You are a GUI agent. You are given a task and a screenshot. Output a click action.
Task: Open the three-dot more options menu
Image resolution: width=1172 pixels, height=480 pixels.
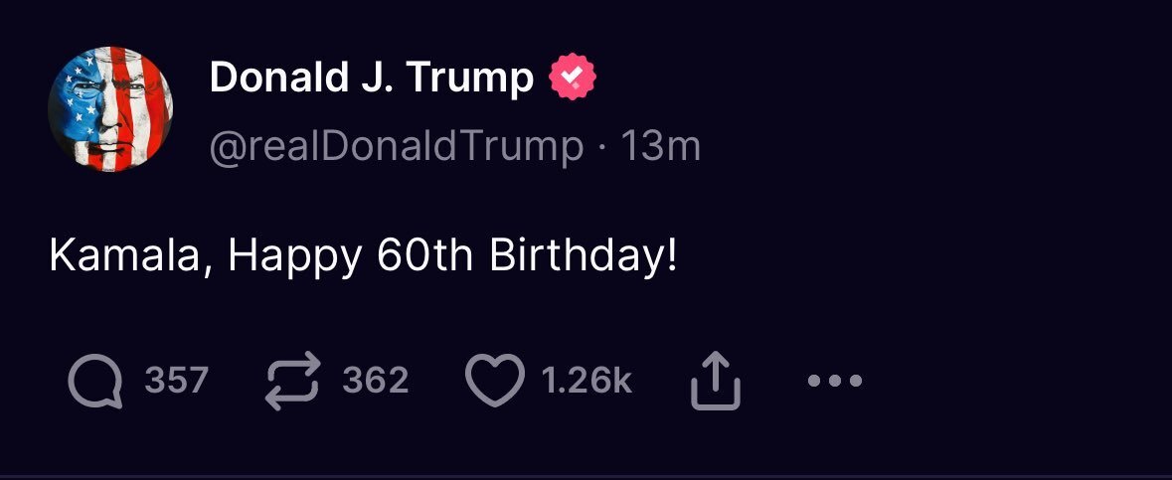835,381
